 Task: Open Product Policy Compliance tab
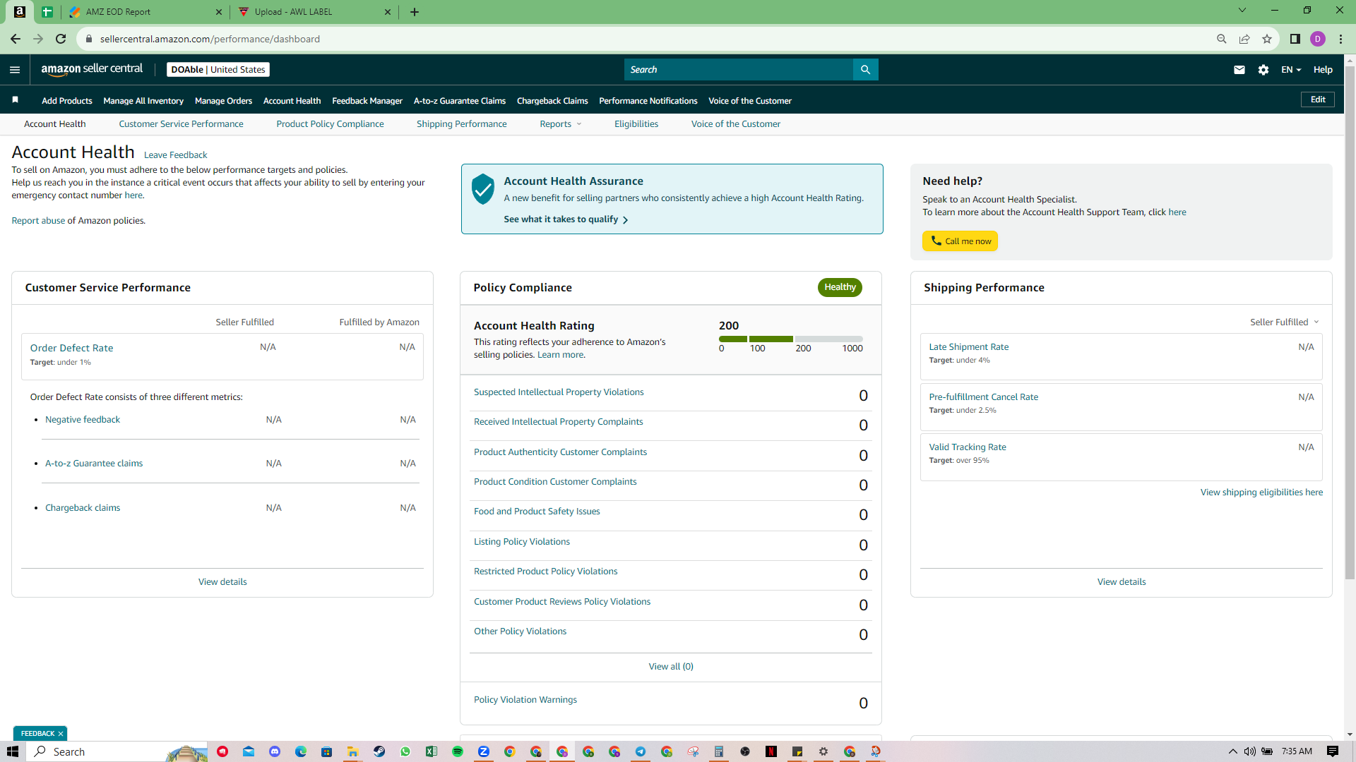tap(330, 124)
